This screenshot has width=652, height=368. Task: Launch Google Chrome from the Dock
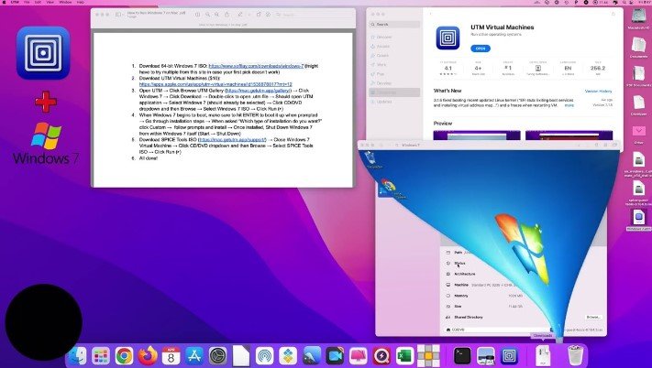[x=124, y=356]
